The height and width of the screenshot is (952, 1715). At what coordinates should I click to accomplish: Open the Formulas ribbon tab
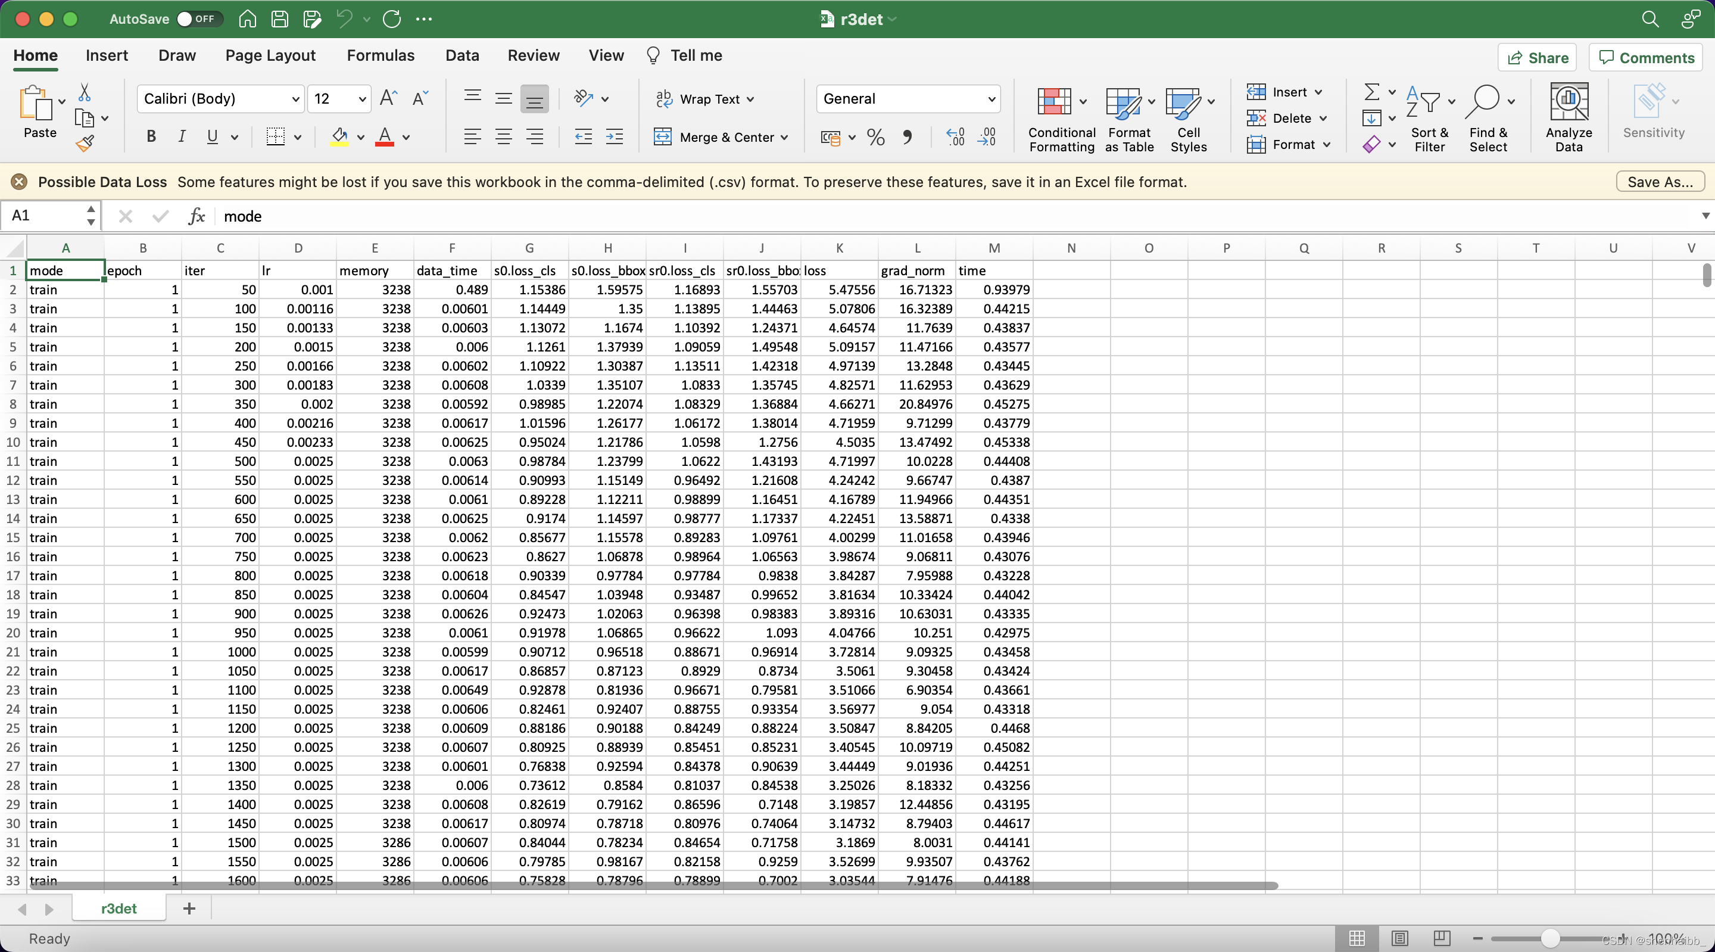pyautogui.click(x=380, y=55)
